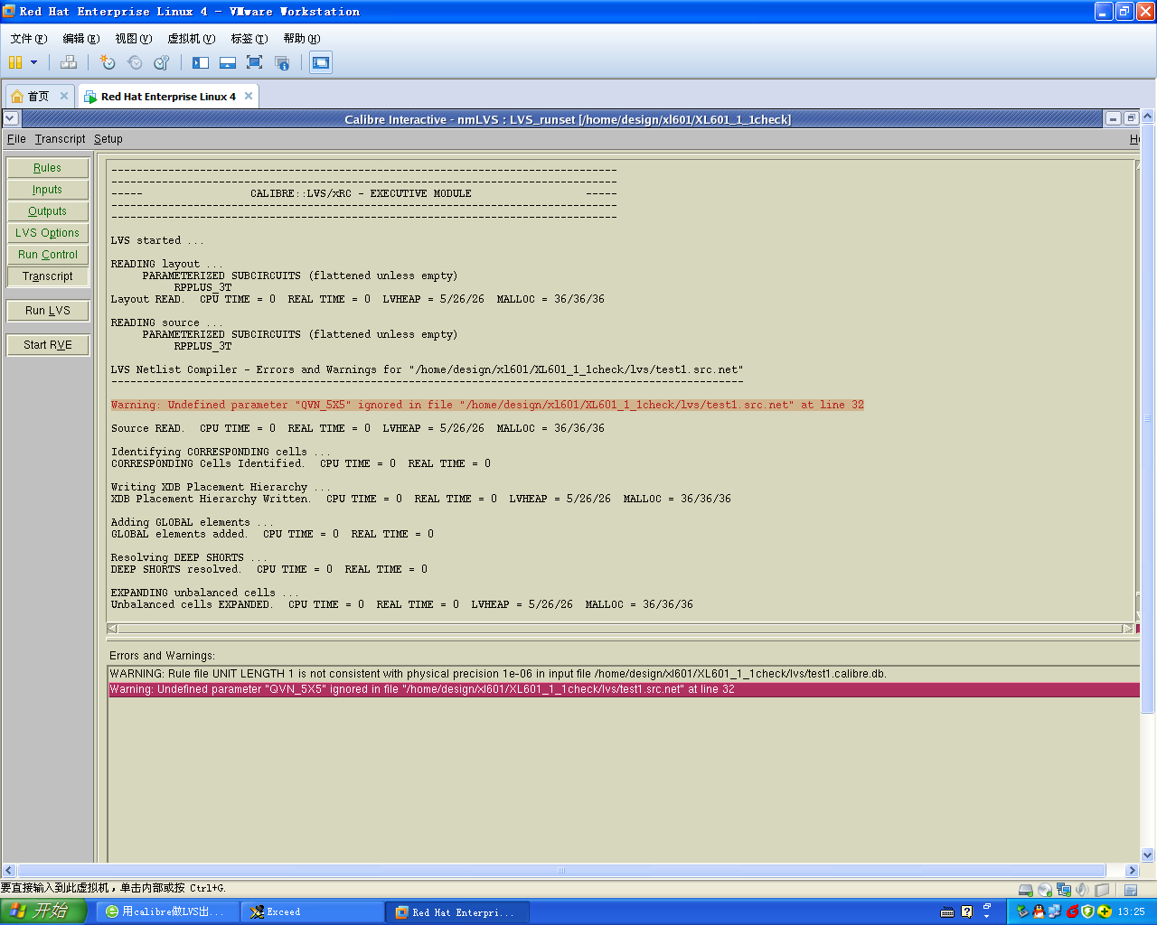
Task: Open Calibre File menu
Action: pos(16,139)
